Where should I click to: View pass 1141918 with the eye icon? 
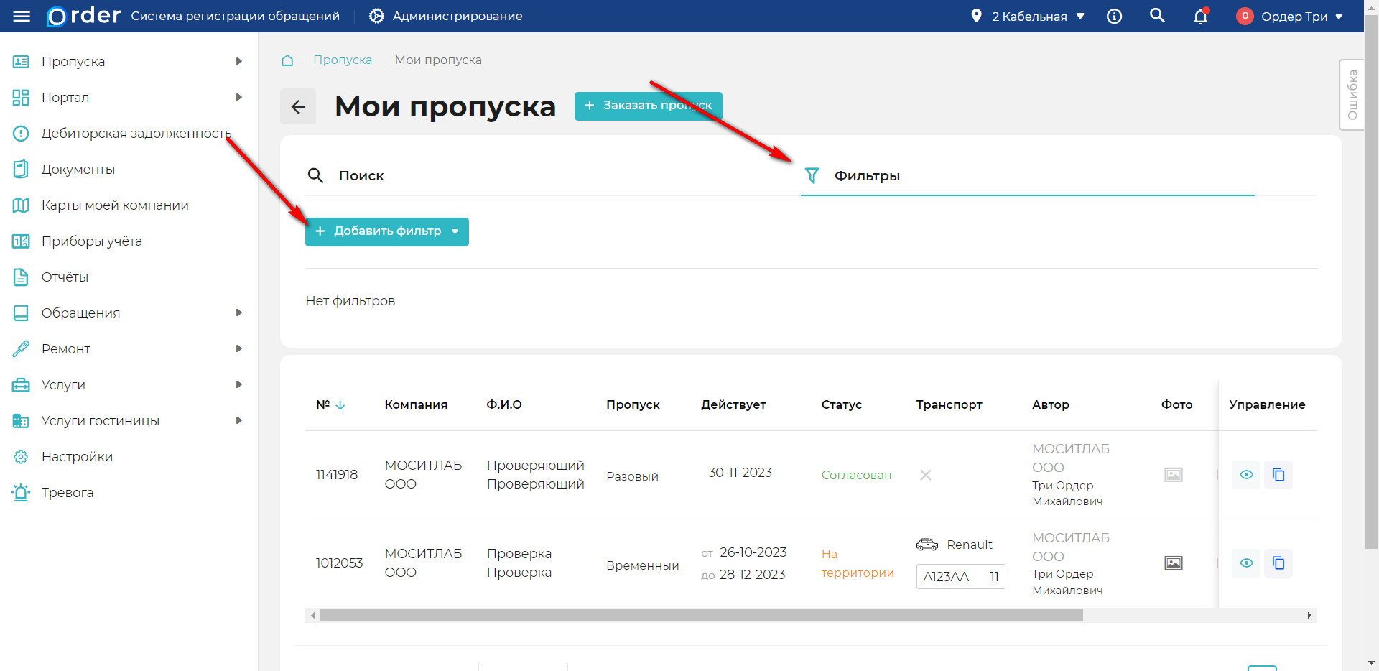click(x=1247, y=474)
